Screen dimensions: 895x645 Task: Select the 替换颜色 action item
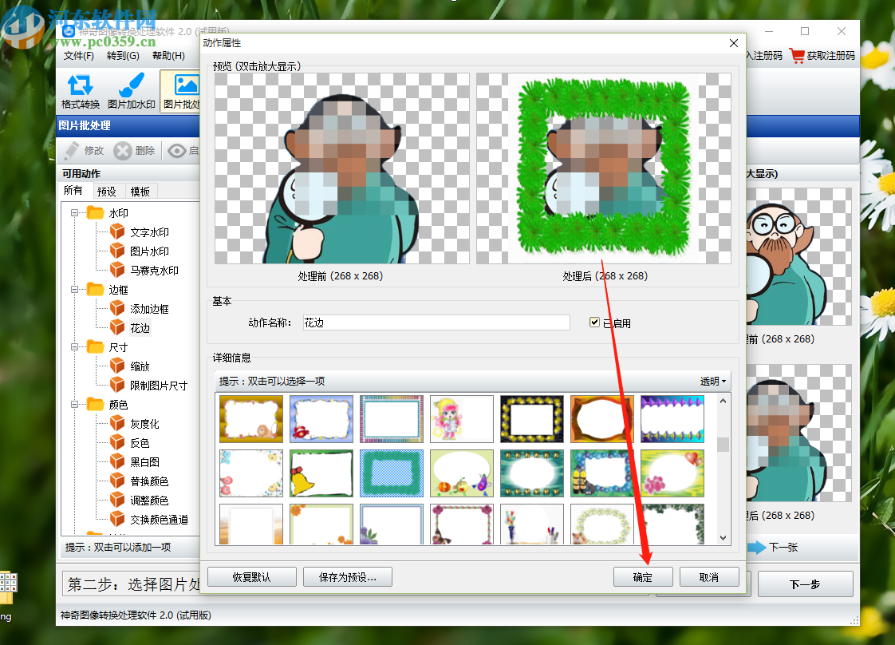tap(149, 481)
